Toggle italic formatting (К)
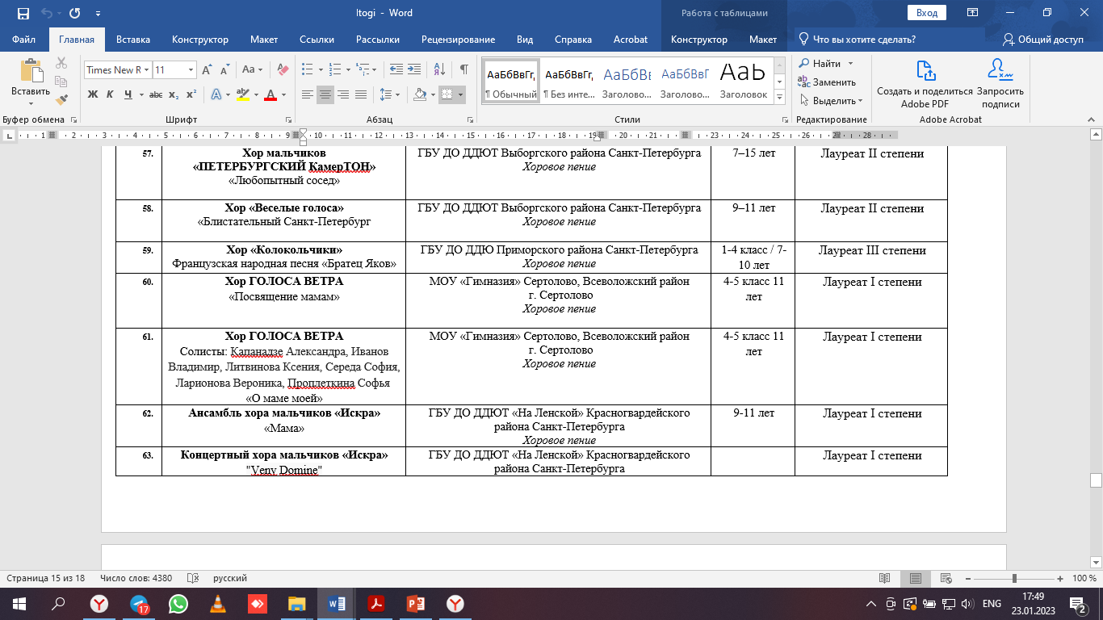1103x620 pixels. 111,94
